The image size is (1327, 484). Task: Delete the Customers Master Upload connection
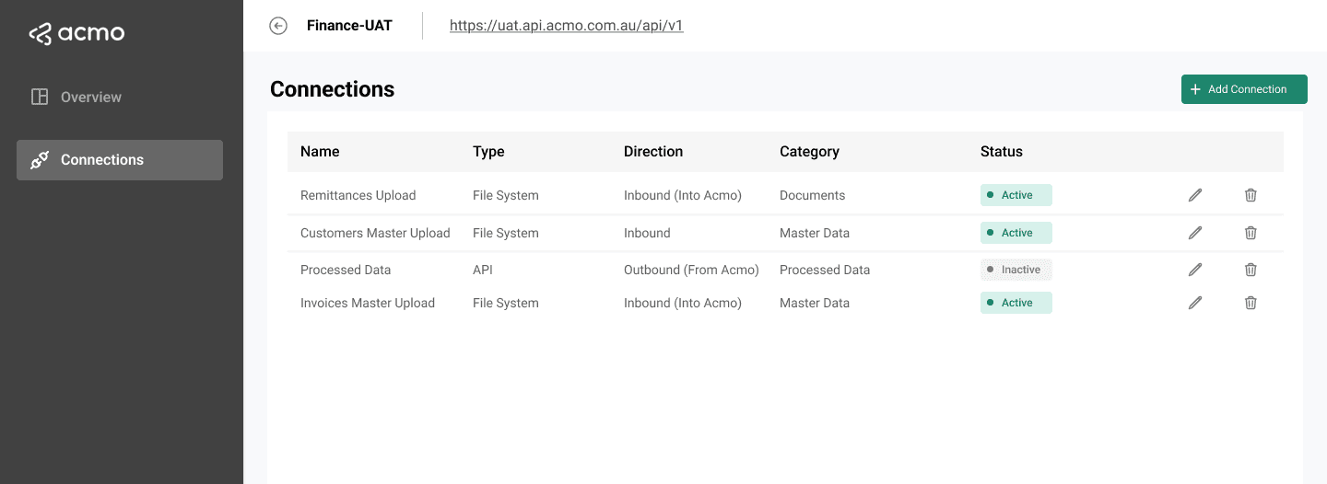[x=1251, y=233]
